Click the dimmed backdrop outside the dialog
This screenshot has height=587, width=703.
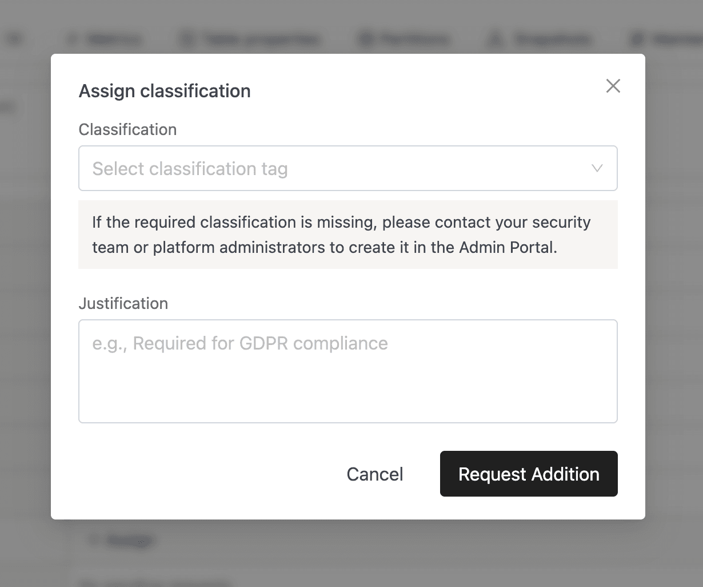(x=674, y=286)
